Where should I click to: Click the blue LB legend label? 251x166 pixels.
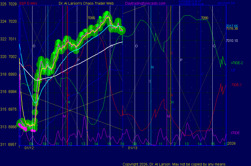pos(233,70)
